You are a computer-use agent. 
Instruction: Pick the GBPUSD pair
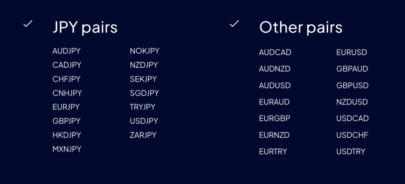point(352,85)
